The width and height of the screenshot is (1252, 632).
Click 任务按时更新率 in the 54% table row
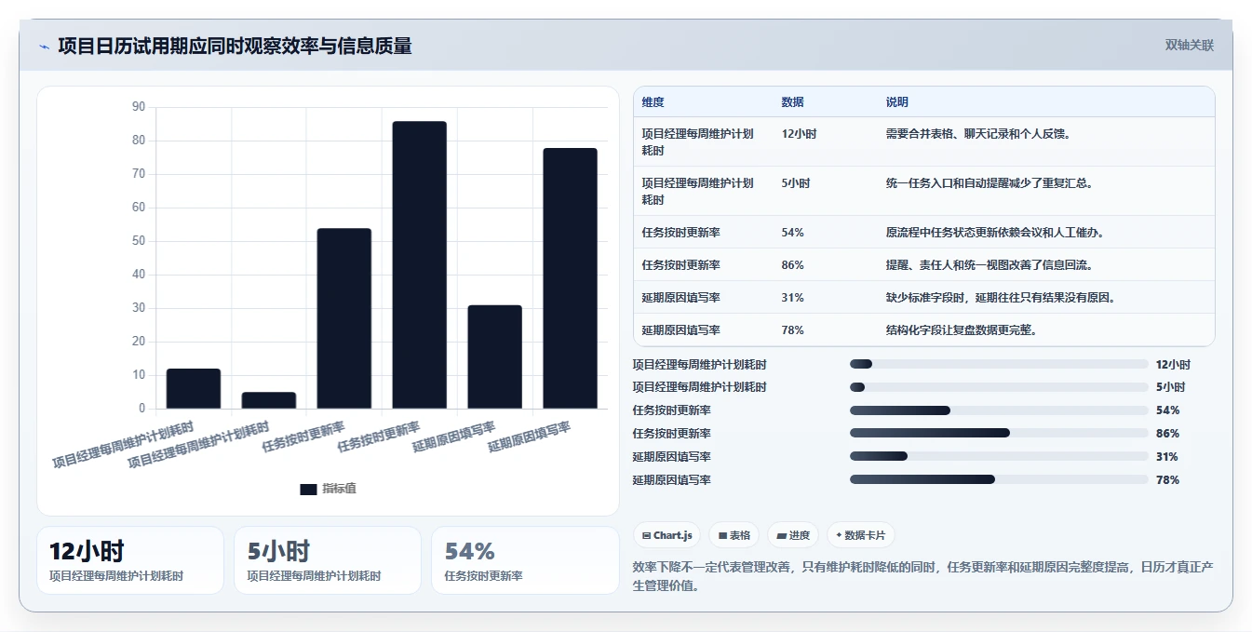click(680, 232)
